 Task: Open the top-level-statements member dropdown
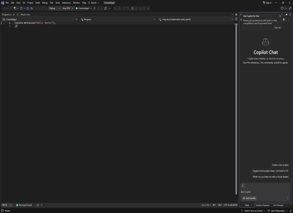(196, 19)
